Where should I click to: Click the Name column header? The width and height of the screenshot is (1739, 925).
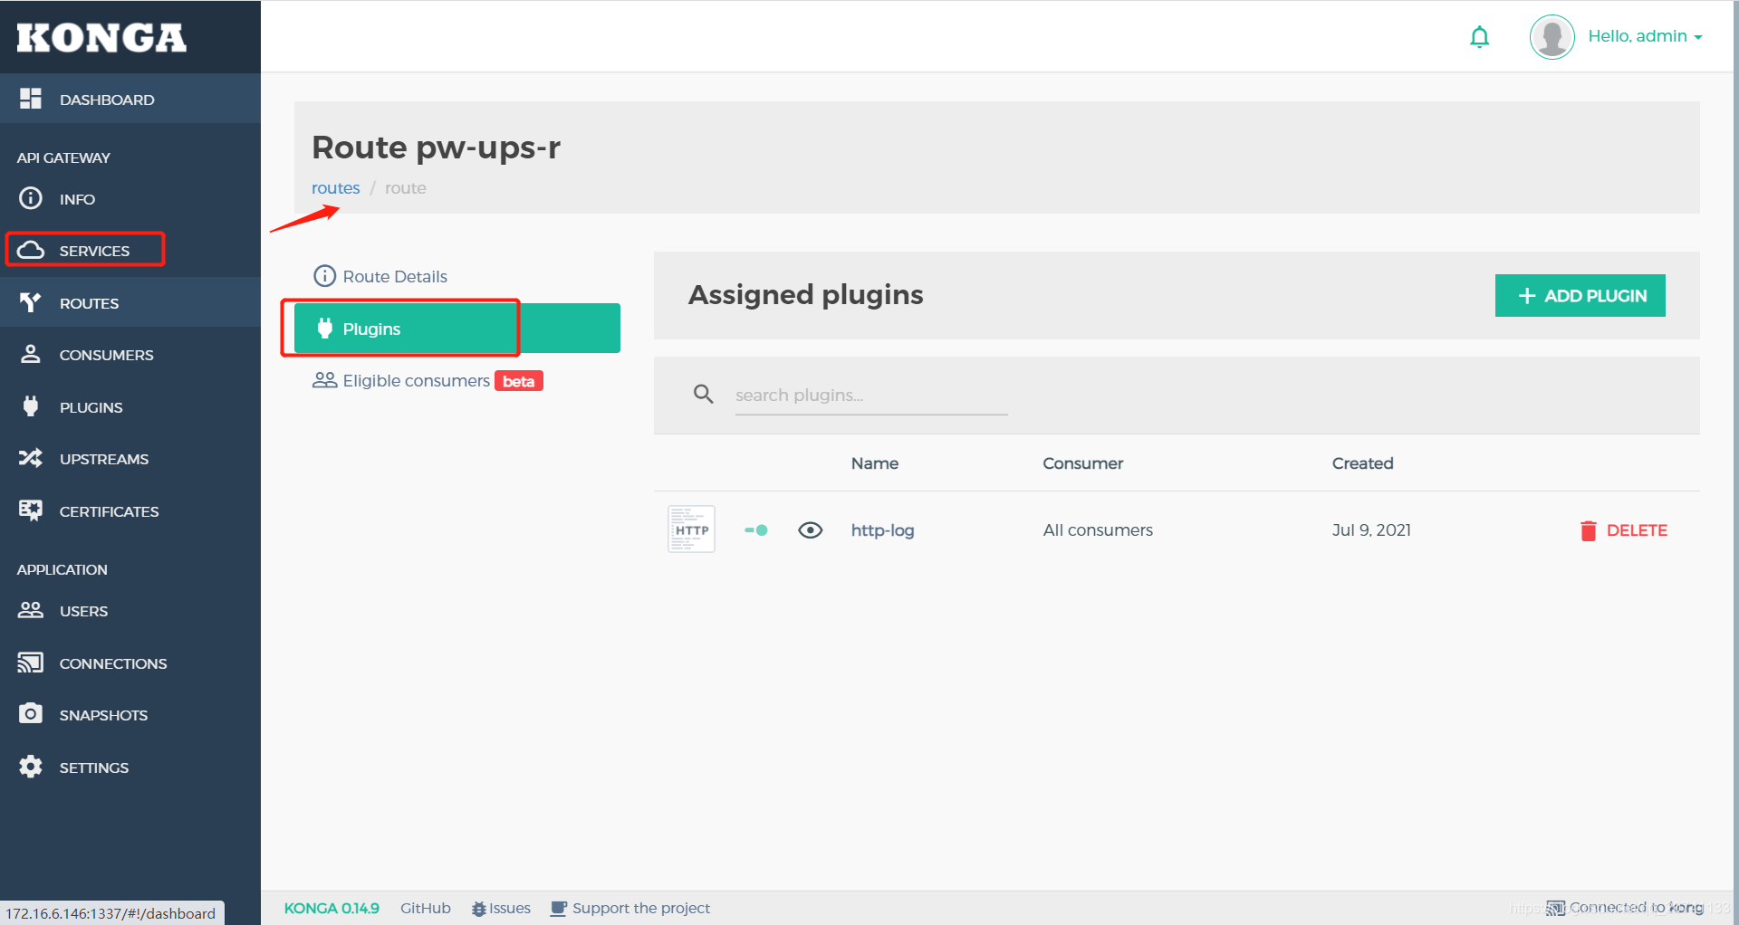point(875,463)
